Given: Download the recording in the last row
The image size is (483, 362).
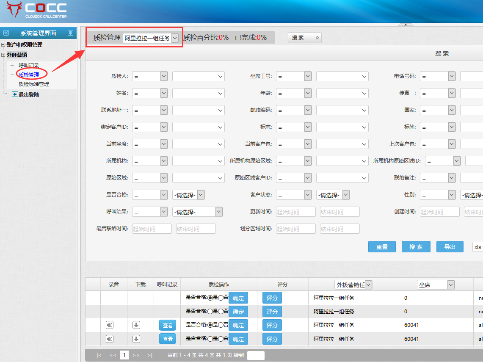Looking at the screenshot, I should [x=136, y=339].
